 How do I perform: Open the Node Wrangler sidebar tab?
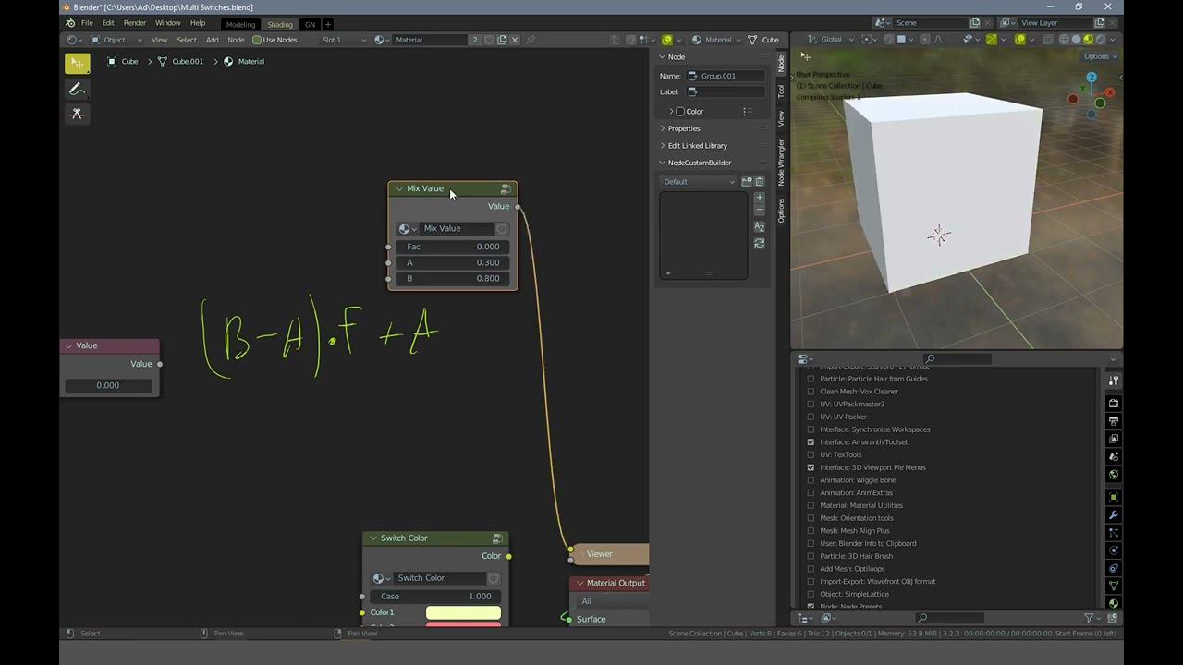781,163
